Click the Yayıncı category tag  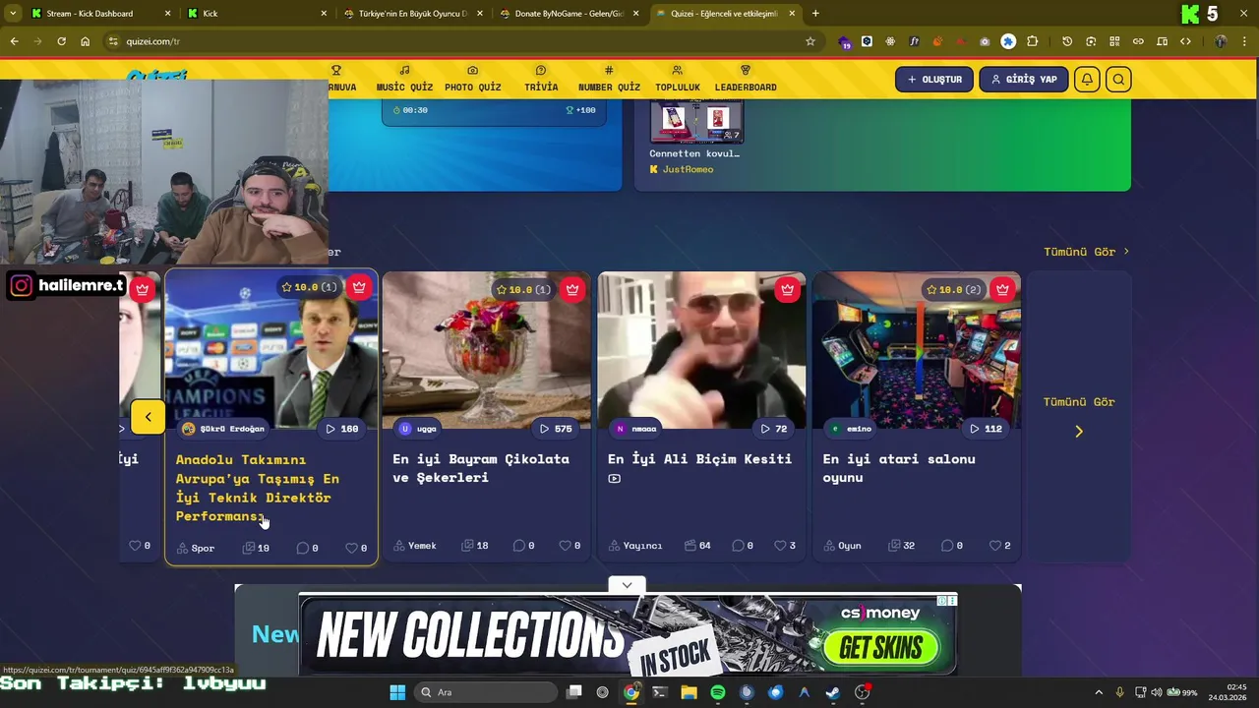click(635, 546)
